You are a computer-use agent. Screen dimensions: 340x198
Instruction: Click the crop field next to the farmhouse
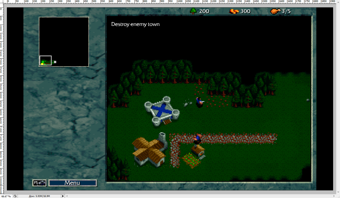click(191, 160)
